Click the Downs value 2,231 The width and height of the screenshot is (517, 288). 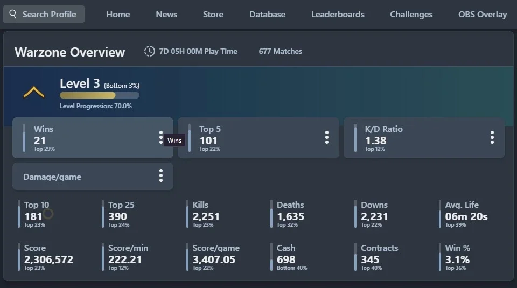[x=374, y=216]
